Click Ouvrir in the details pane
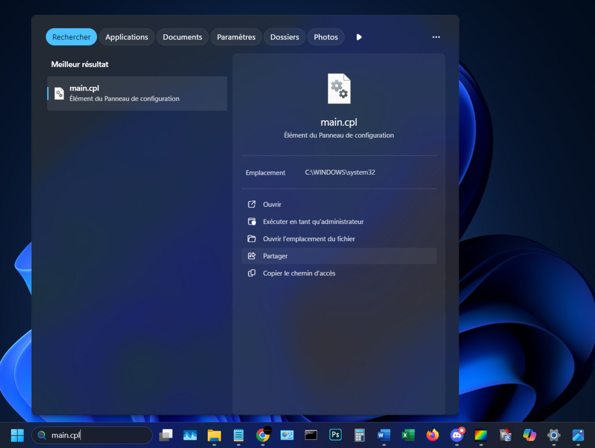 point(339,204)
